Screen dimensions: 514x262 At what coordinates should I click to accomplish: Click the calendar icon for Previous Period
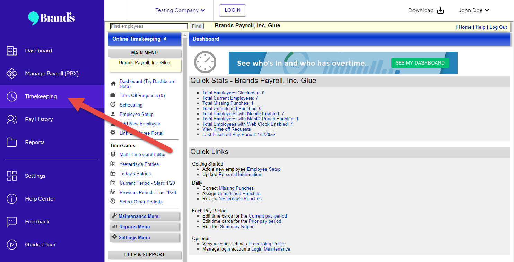tap(113, 192)
